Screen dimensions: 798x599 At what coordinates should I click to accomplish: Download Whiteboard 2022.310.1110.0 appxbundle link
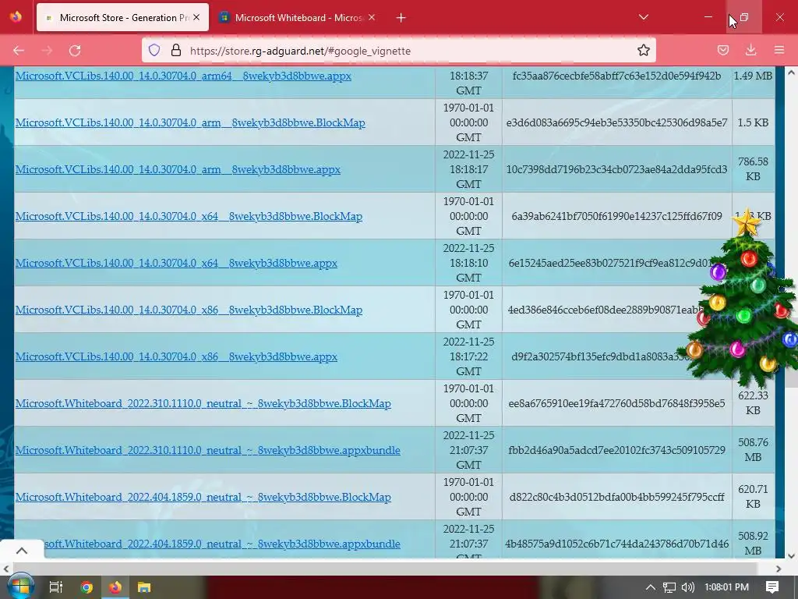[x=207, y=451]
